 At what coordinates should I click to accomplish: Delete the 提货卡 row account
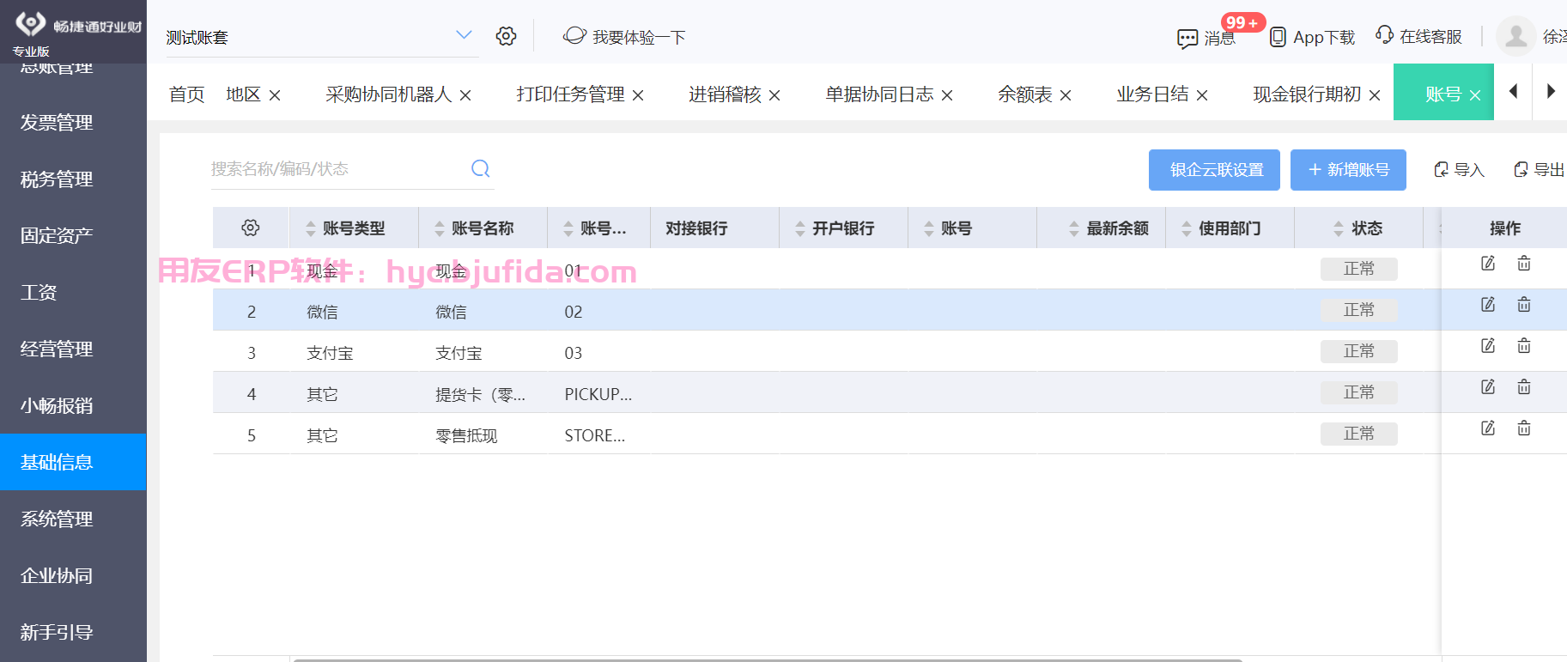(x=1524, y=387)
